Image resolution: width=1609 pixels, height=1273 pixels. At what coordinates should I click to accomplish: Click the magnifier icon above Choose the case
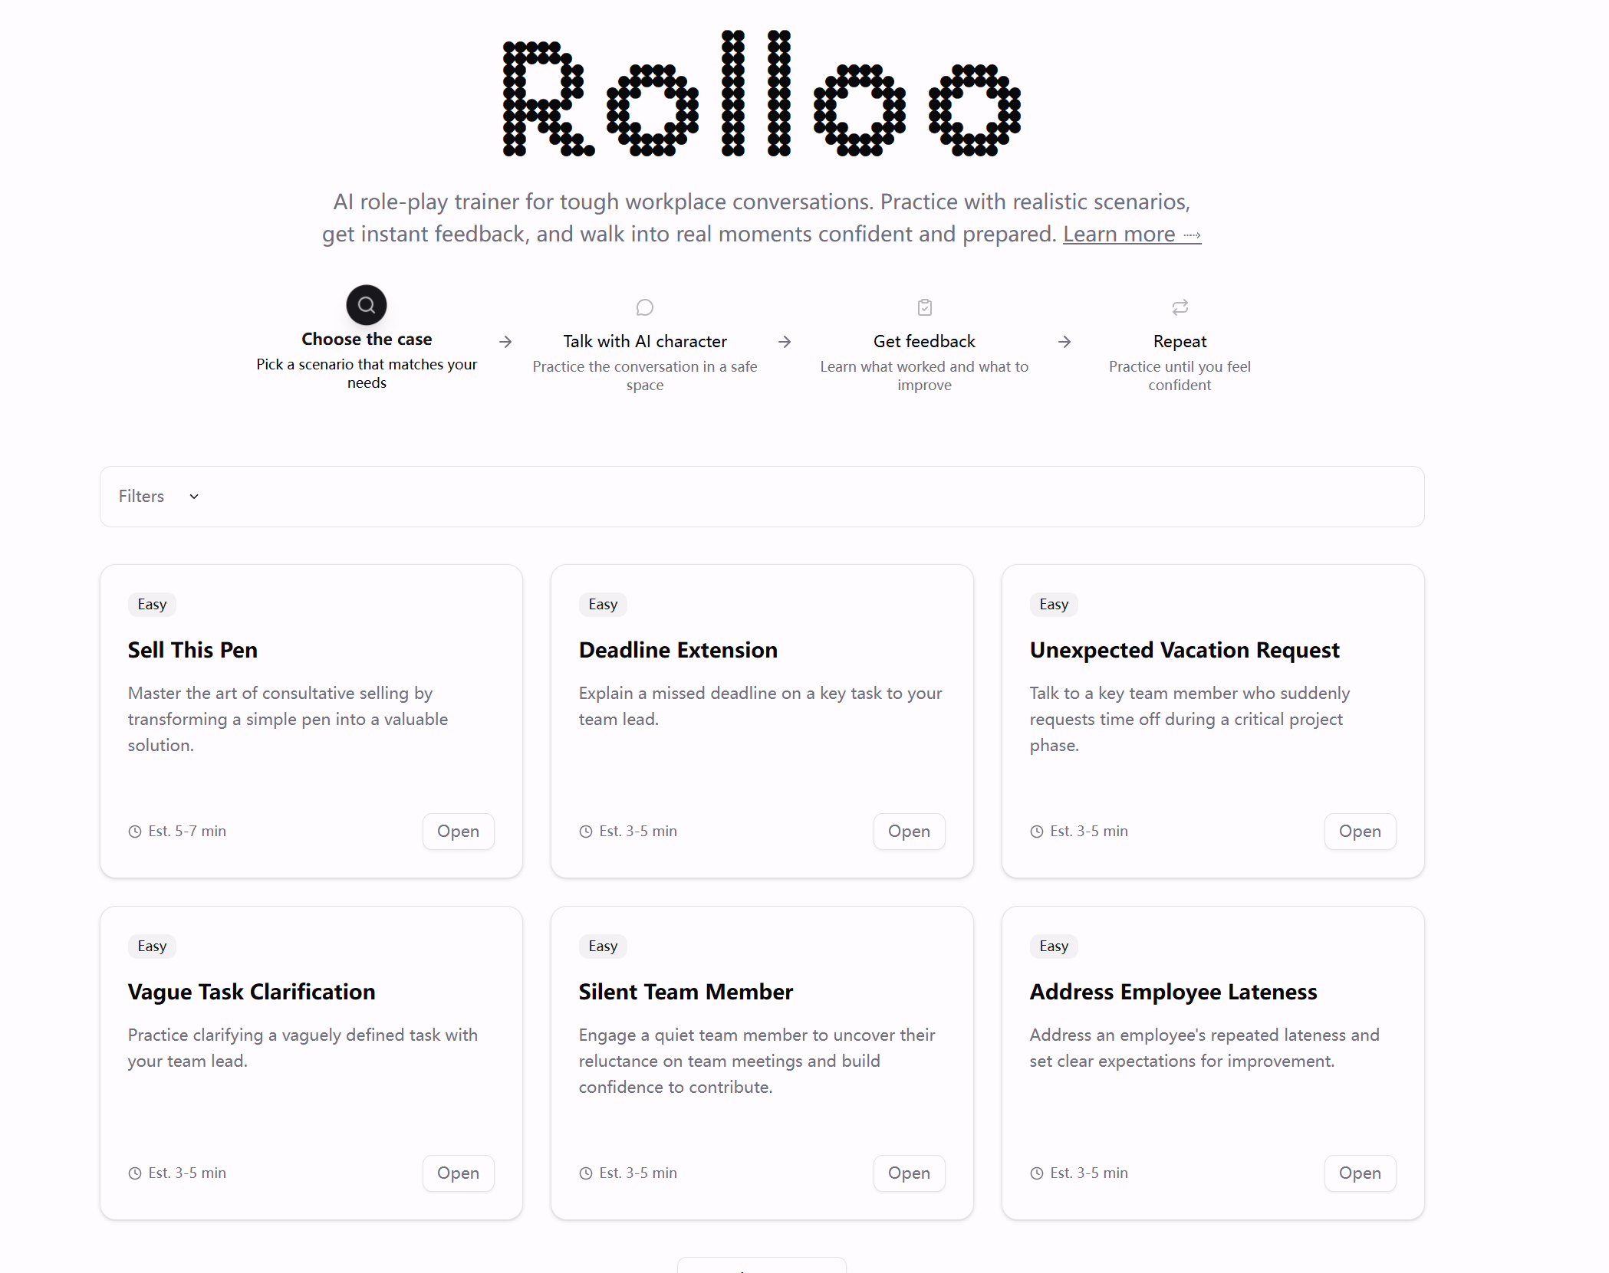coord(367,305)
